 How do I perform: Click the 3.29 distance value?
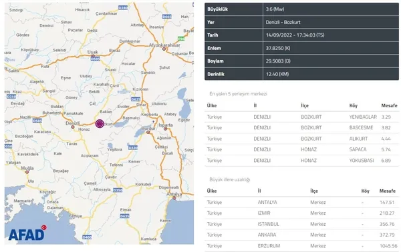tap(386, 117)
